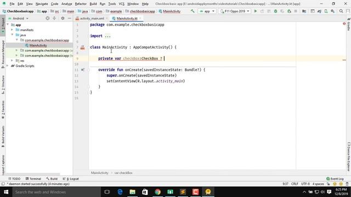Click the UTF-8 encoding in status bar
Viewport: 351px width, 197px height.
click(x=305, y=184)
